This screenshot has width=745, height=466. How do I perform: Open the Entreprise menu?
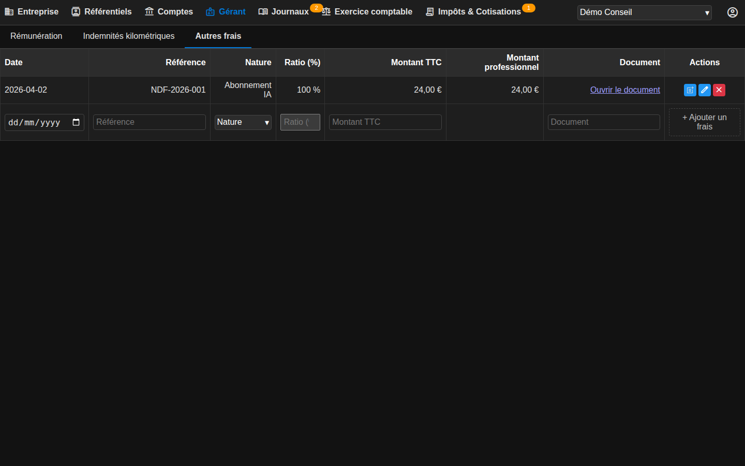32,11
